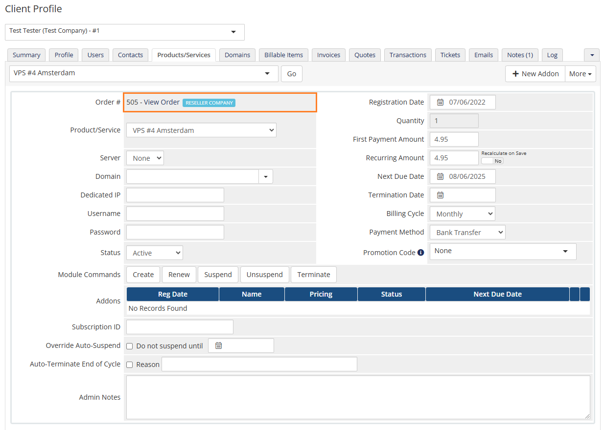Click Name column header in Addons table
Viewport: 605px width, 430px height.
click(252, 294)
